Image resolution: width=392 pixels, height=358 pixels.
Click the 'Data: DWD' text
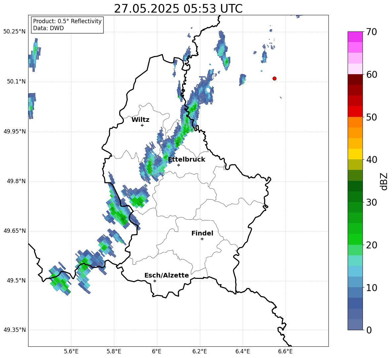[x=48, y=28]
